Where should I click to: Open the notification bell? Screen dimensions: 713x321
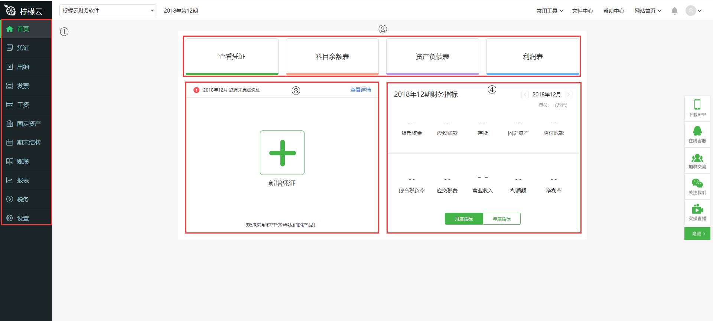pos(674,11)
